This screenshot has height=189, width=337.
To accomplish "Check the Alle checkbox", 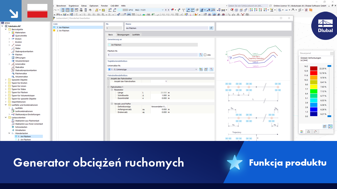I will click(205, 55).
